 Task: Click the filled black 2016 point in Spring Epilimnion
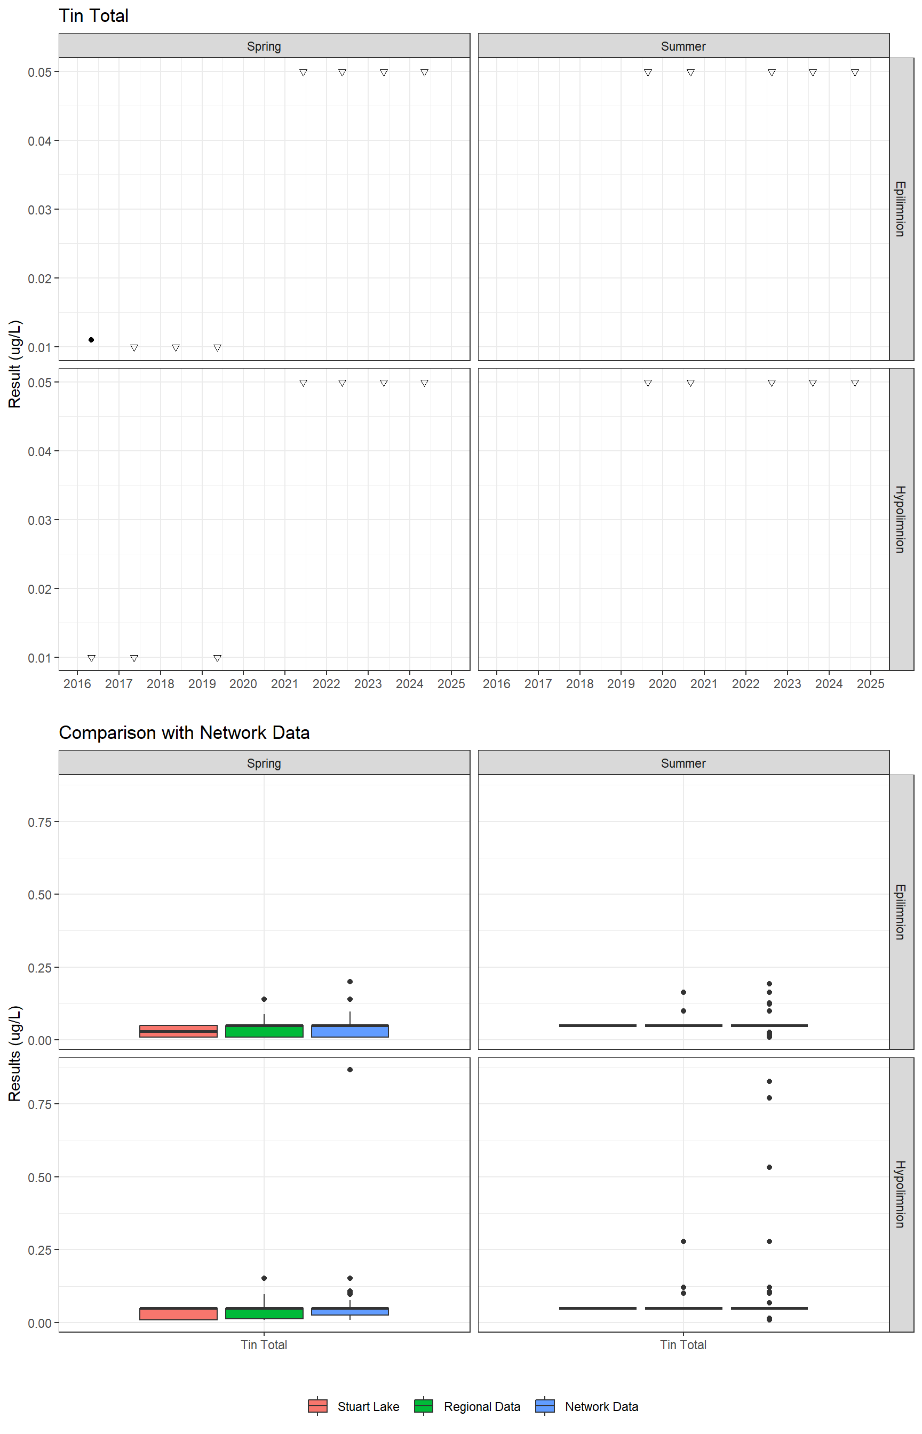[91, 339]
